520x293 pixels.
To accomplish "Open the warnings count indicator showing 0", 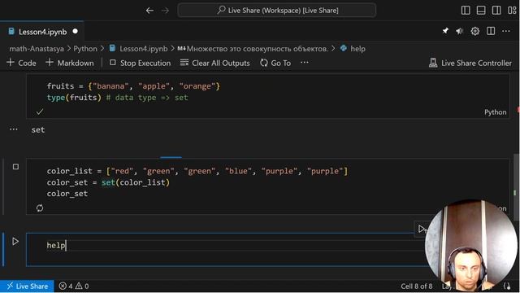I will pos(82,286).
